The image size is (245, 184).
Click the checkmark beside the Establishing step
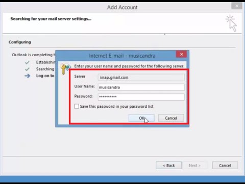[x=27, y=62]
